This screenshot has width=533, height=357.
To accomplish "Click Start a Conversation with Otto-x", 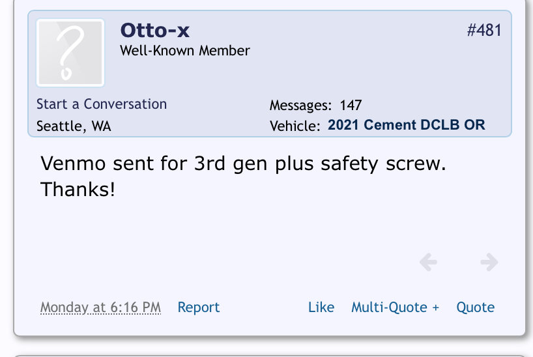I will (x=102, y=104).
